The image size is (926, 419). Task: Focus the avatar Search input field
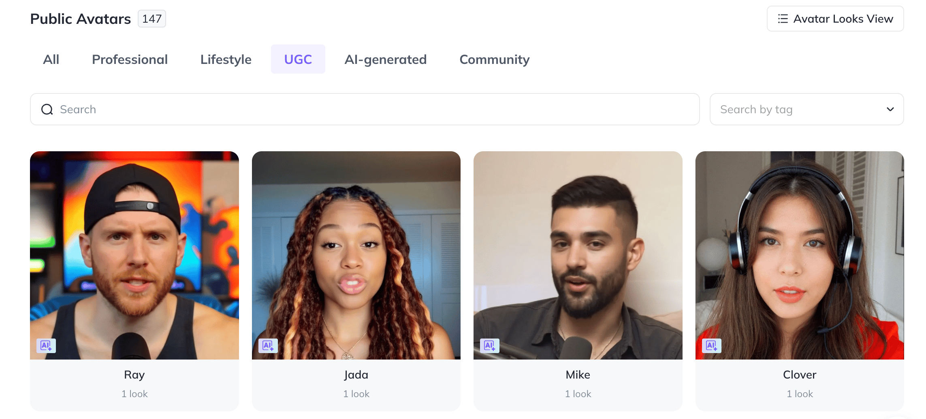pyautogui.click(x=365, y=109)
